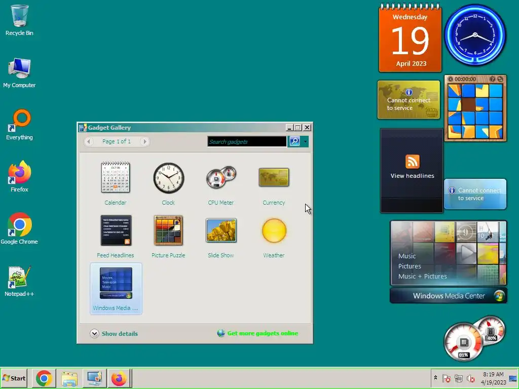Click the network tray icon
519x389 pixels.
[x=458, y=378]
